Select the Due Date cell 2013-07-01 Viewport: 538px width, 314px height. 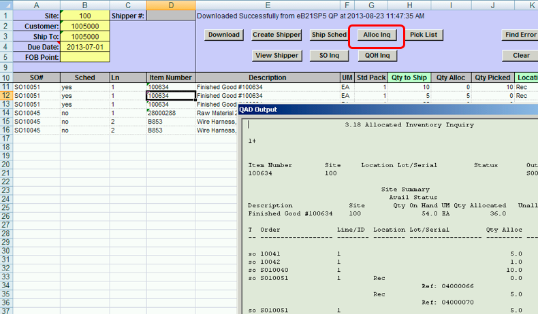coord(85,47)
